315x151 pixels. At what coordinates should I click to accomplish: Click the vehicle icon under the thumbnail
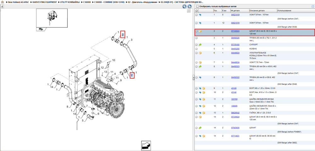point(41,29)
